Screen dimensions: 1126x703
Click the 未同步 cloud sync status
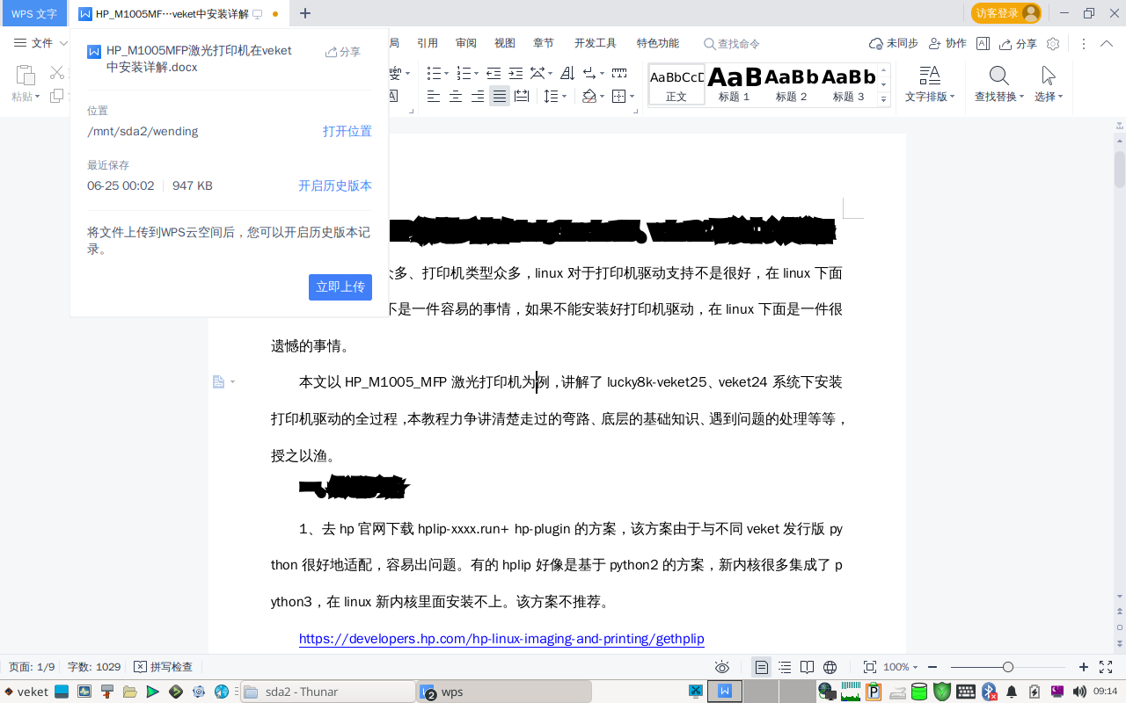coord(893,43)
